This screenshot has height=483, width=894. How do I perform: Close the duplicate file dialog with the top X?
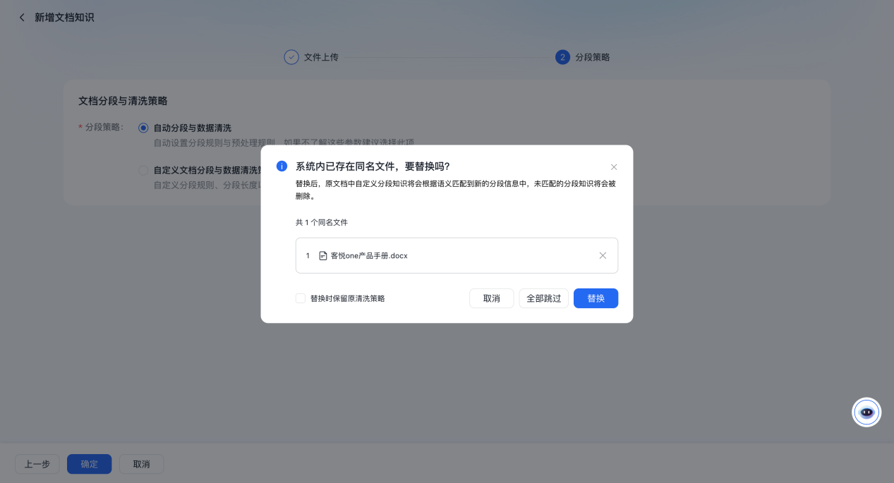click(x=614, y=167)
